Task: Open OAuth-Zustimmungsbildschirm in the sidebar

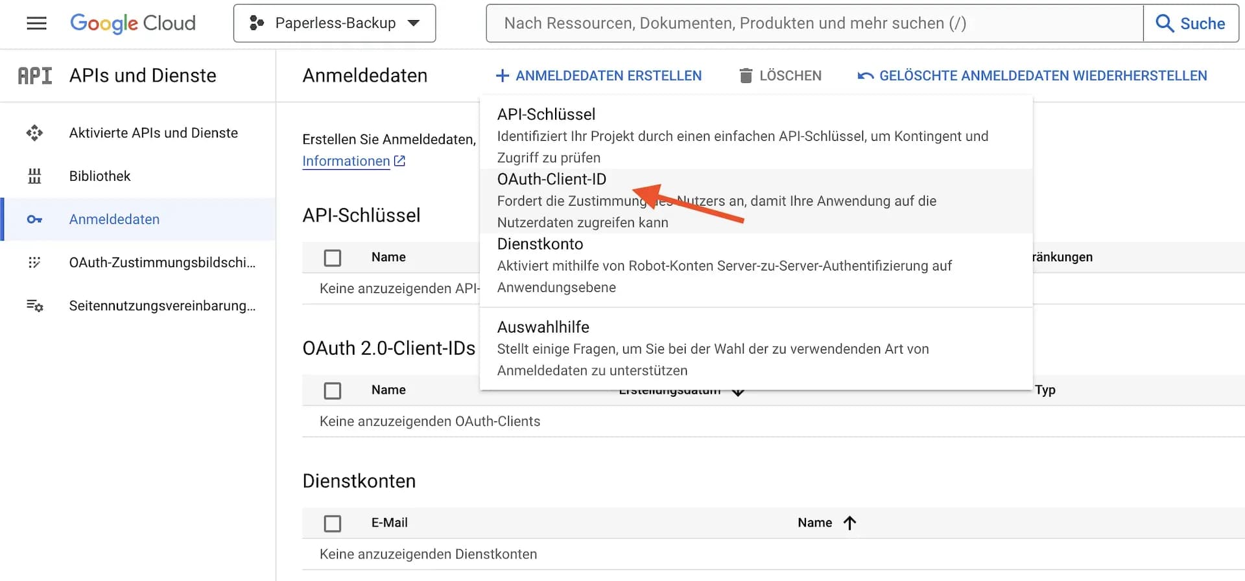Action: (x=138, y=263)
